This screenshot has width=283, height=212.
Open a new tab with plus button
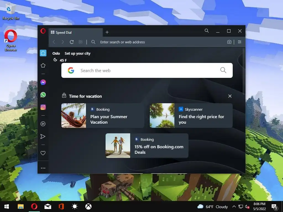click(x=107, y=32)
